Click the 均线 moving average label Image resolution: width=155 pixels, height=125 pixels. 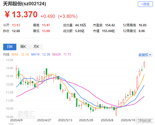click(x=6, y=54)
